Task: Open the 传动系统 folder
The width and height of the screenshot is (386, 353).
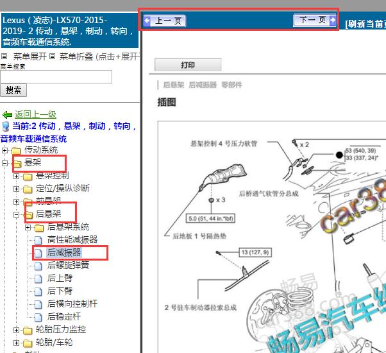Action: coord(41,150)
